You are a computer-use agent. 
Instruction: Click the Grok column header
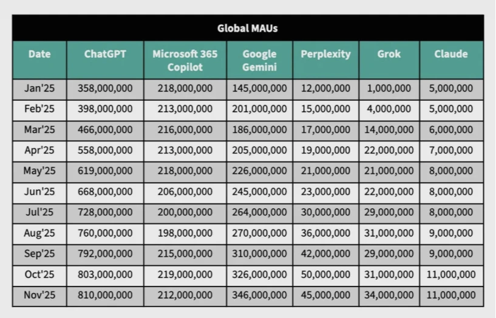(x=389, y=54)
